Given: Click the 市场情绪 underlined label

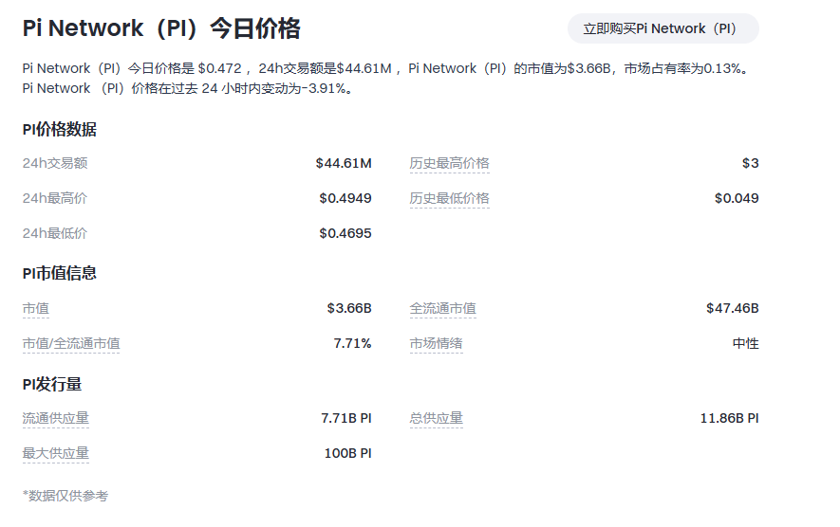Looking at the screenshot, I should pyautogui.click(x=437, y=343).
